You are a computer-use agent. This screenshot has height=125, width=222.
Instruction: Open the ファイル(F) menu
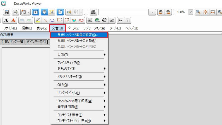tap(10, 28)
